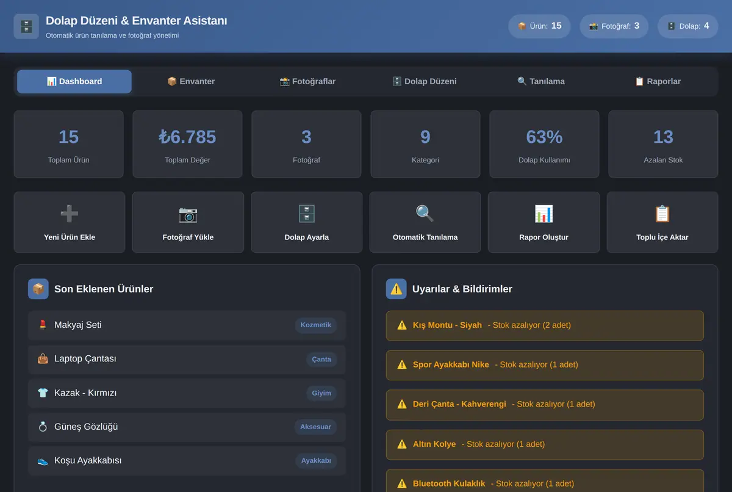The height and width of the screenshot is (492, 732).
Task: Open the Deri Çanta - Kahverengi stock alert
Action: pos(545,405)
